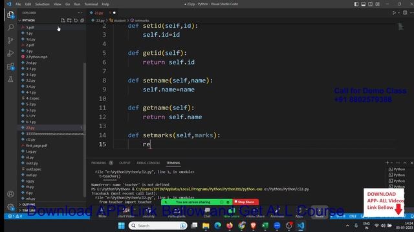Screen dimensions: 414x232
Task: Switch to Debug Console tab
Action: point(148,163)
